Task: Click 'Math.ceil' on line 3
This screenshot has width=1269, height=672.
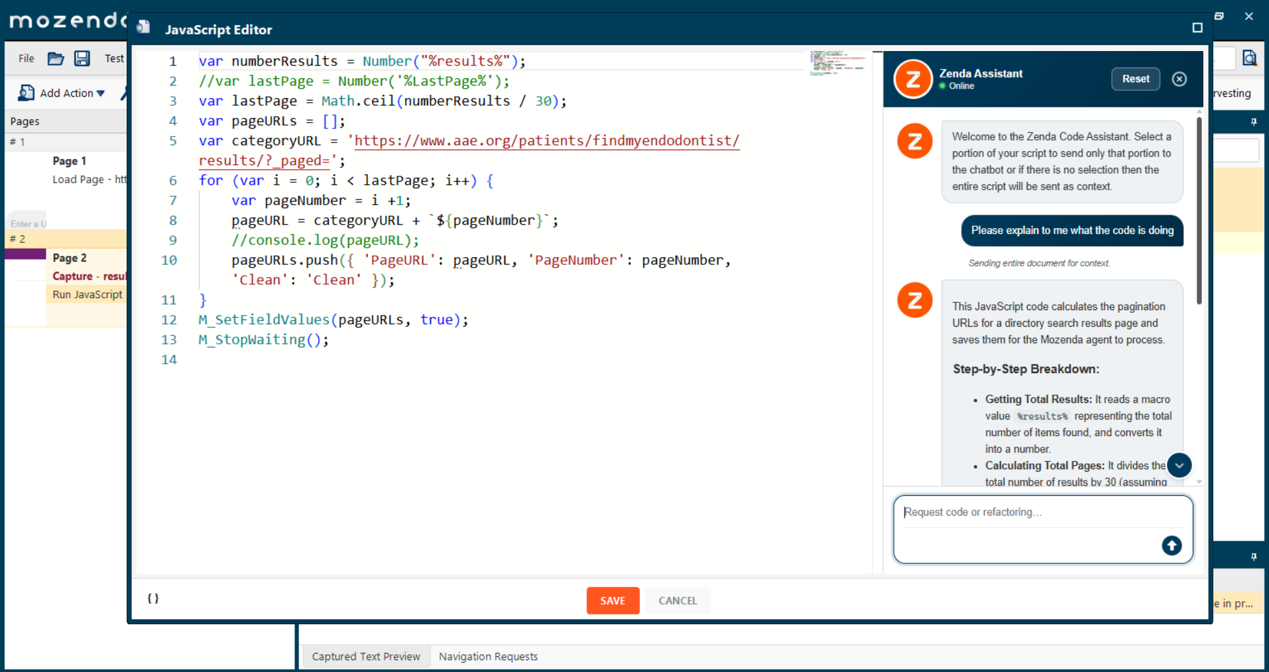Action: 358,101
